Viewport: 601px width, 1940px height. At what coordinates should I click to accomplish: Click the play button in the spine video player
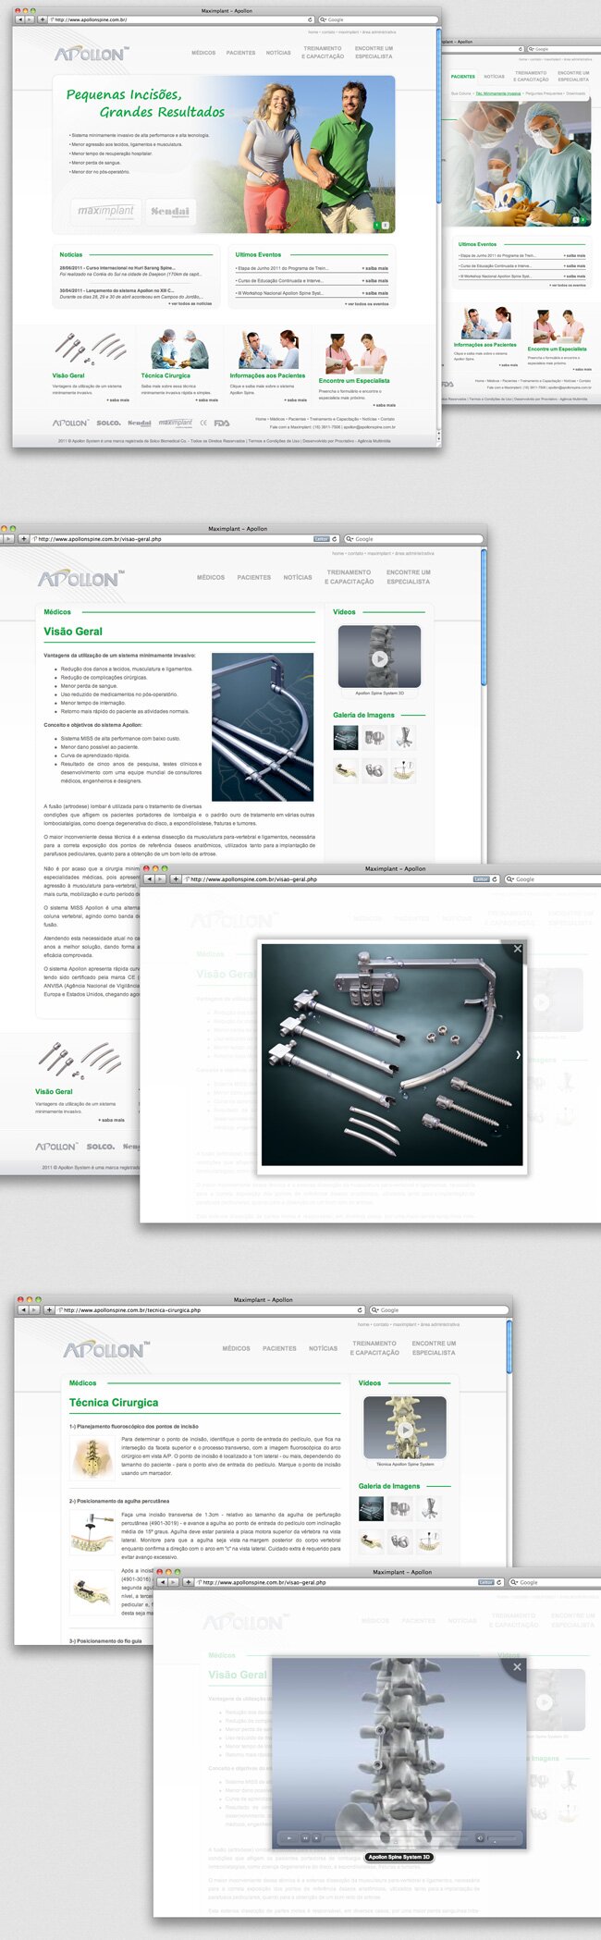pyautogui.click(x=290, y=1837)
